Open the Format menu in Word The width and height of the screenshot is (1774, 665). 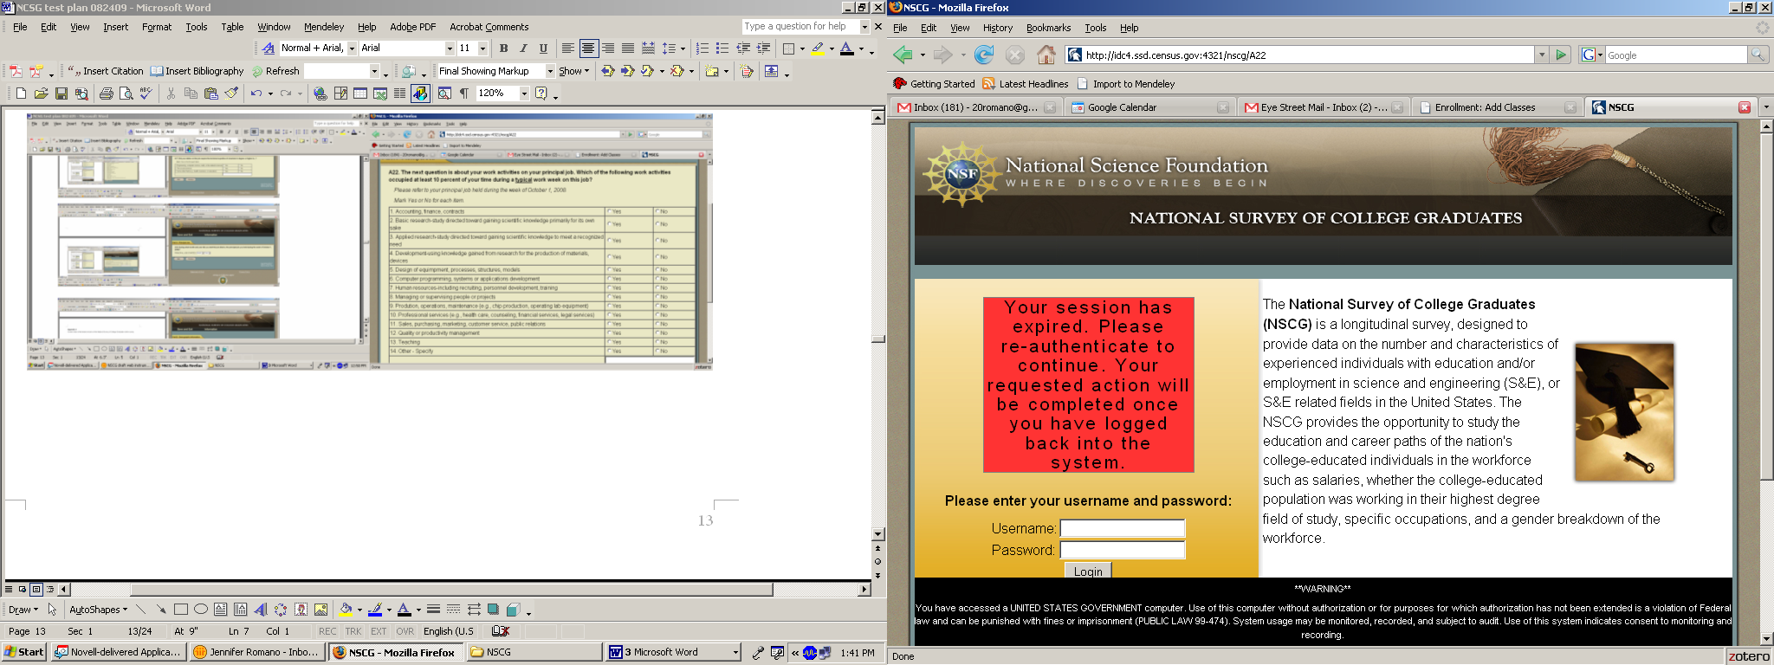click(x=157, y=27)
